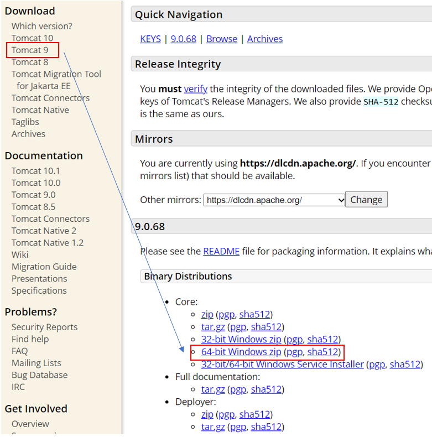This screenshot has width=432, height=437.
Task: Open Tomcat 10.0 documentation
Action: 36,183
